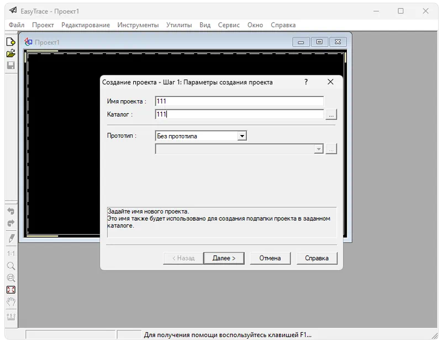Select the magnifier zoom tool
Image resolution: width=442 pixels, height=342 pixels.
click(10, 266)
